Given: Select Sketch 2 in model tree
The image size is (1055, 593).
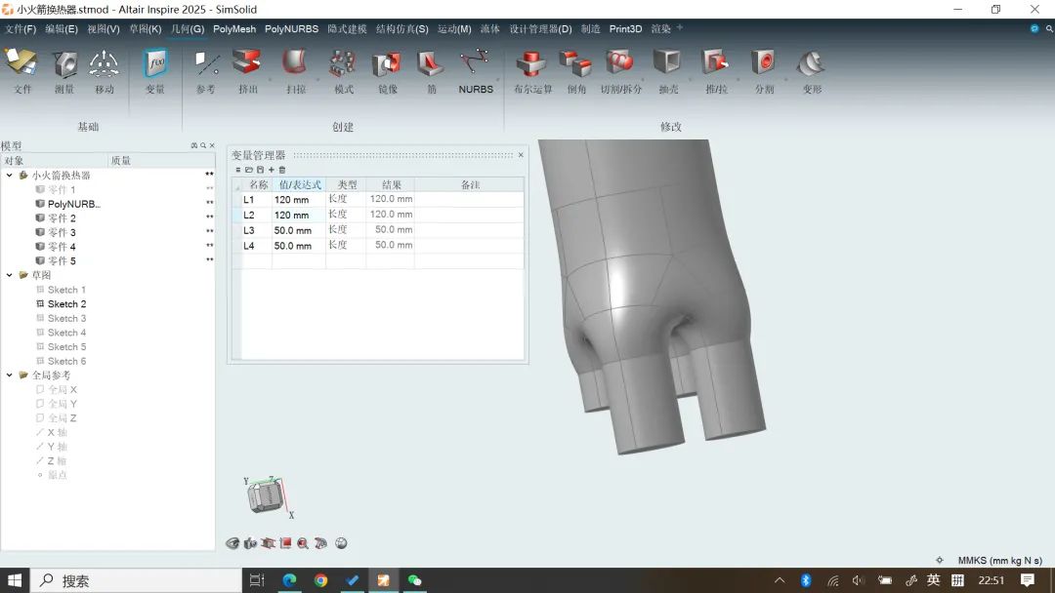Looking at the screenshot, I should point(66,304).
